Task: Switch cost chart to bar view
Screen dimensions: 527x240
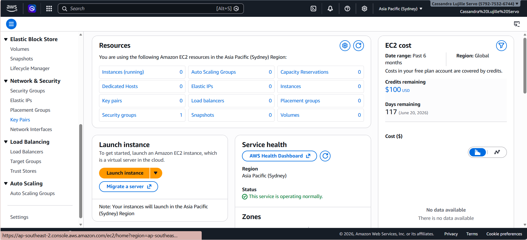Action: (x=478, y=152)
